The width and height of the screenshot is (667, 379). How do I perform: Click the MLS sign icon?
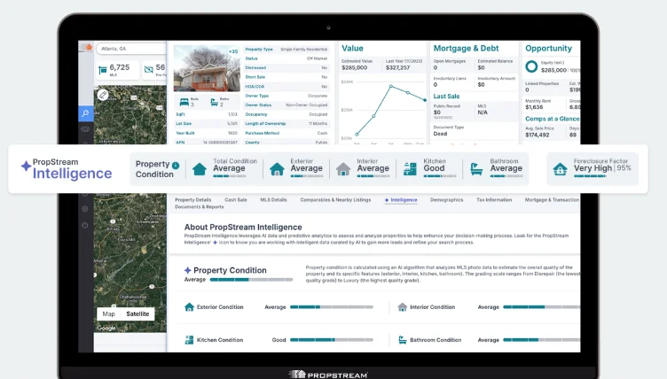click(x=103, y=70)
